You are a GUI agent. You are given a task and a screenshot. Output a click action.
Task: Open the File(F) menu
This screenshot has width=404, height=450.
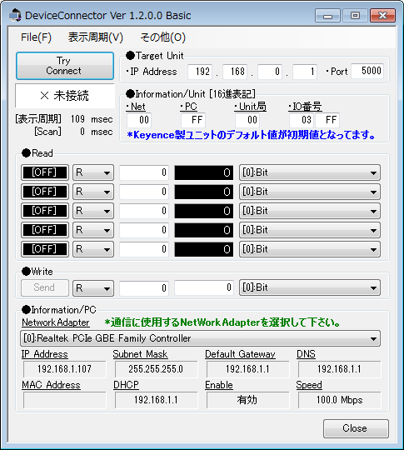(x=36, y=37)
